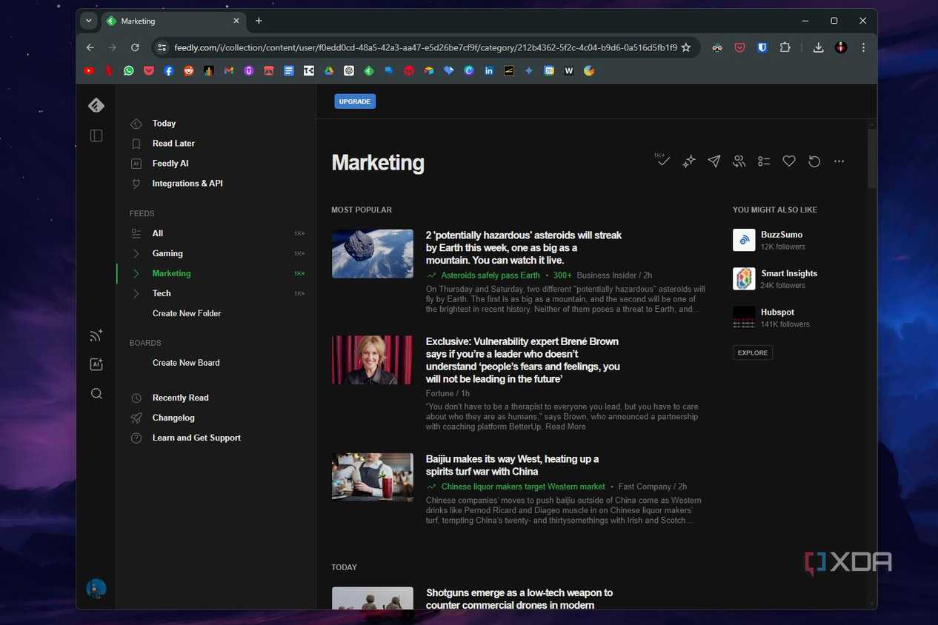Viewport: 938px width, 625px height.
Task: Click the Feedly logo in the left rail
Action: click(96, 105)
